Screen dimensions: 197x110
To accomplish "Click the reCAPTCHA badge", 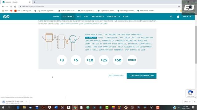I will coord(190,93).
